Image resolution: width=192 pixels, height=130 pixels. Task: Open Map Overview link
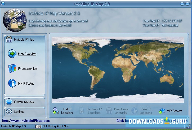click(27, 54)
